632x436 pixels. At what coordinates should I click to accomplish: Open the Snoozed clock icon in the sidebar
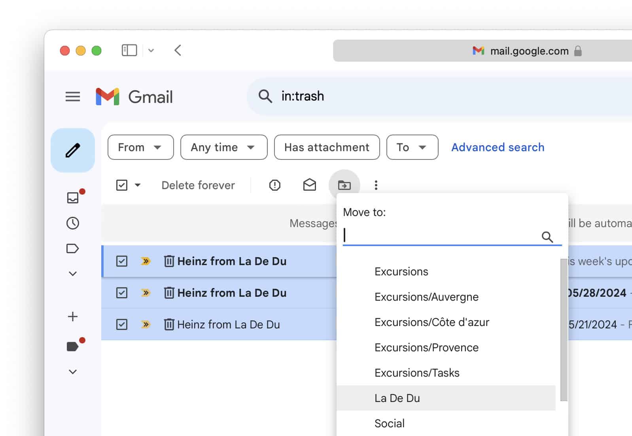(x=73, y=223)
